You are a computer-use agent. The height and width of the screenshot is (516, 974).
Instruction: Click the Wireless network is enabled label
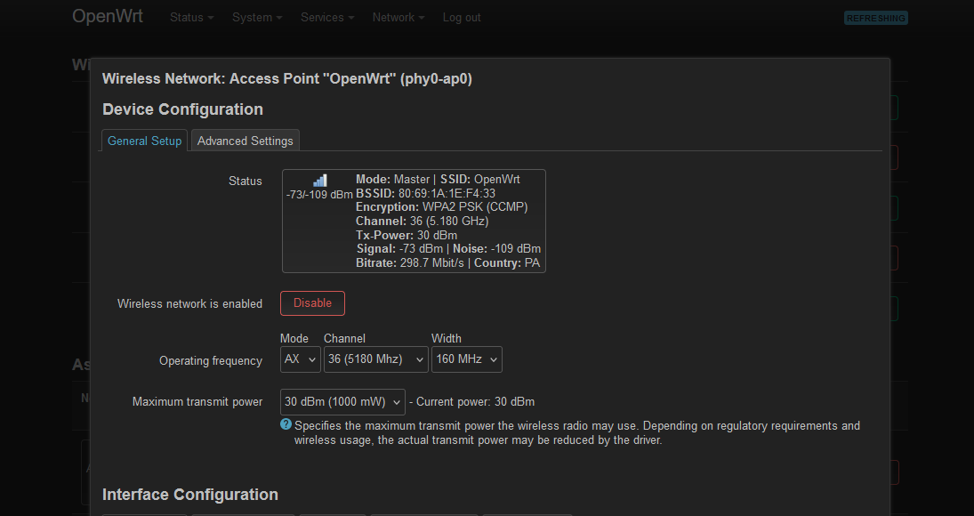189,303
